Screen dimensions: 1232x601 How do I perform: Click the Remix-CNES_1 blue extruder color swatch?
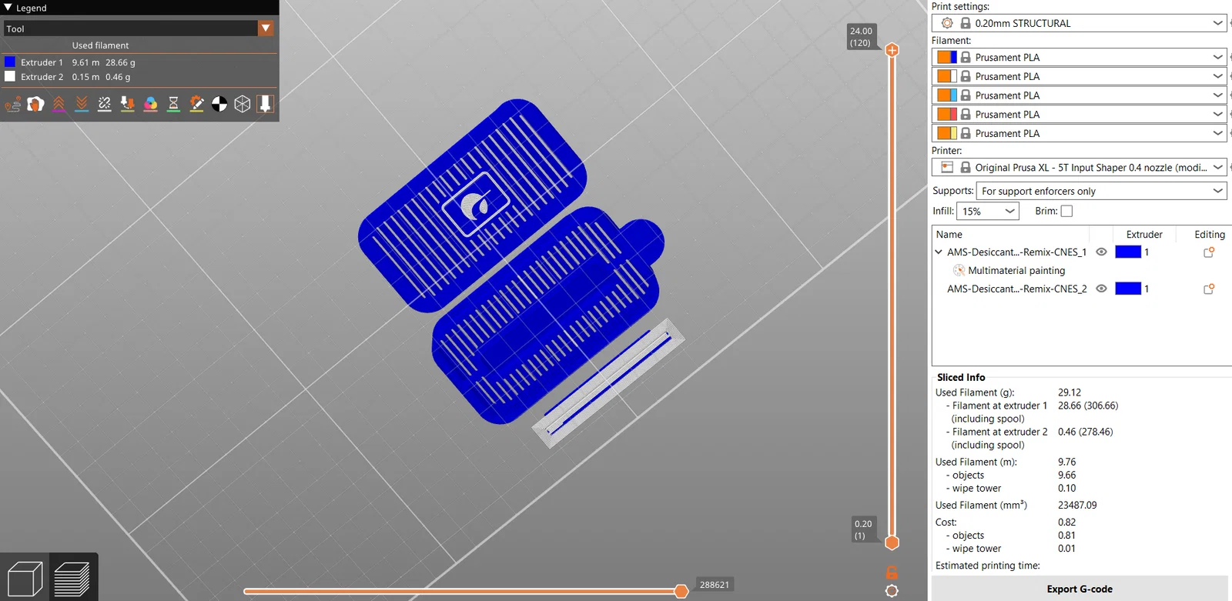(x=1128, y=252)
